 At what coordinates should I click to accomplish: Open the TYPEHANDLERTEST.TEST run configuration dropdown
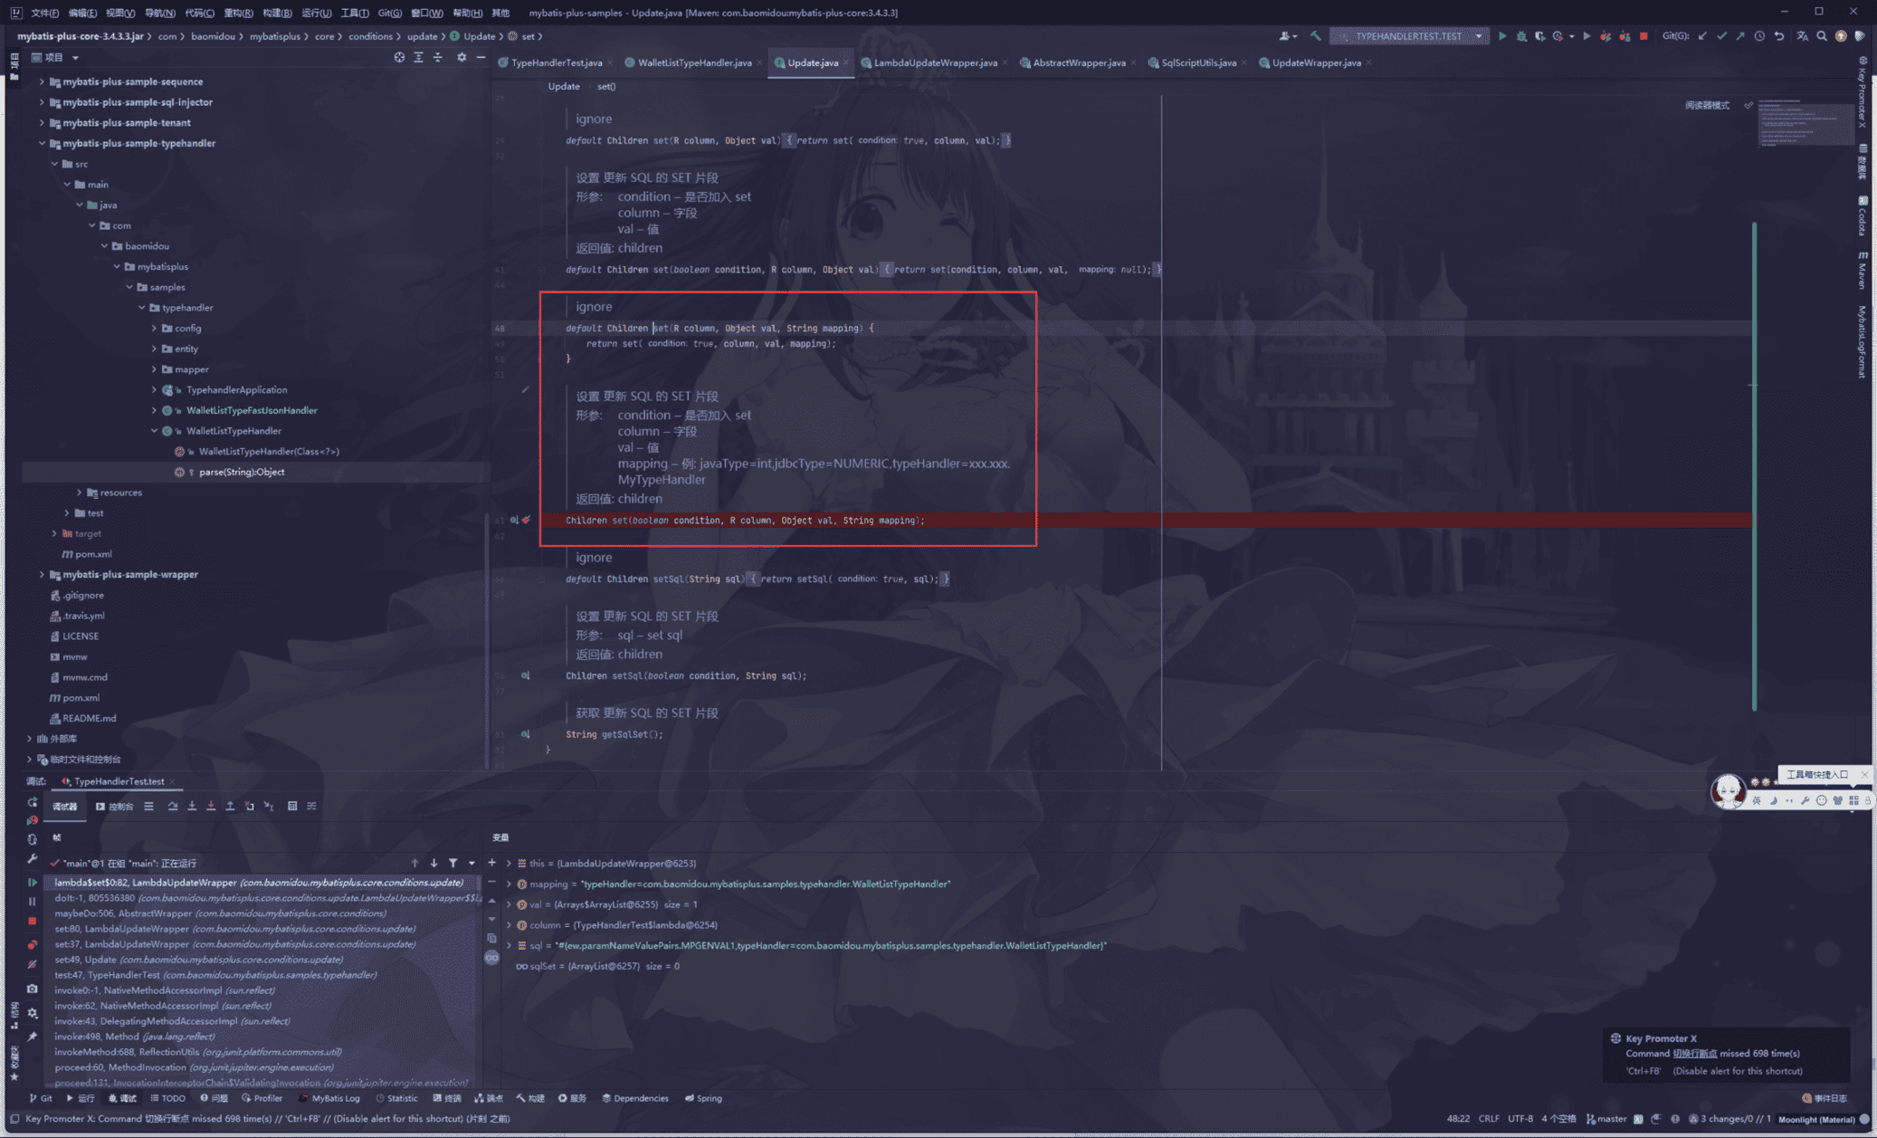coord(1479,36)
